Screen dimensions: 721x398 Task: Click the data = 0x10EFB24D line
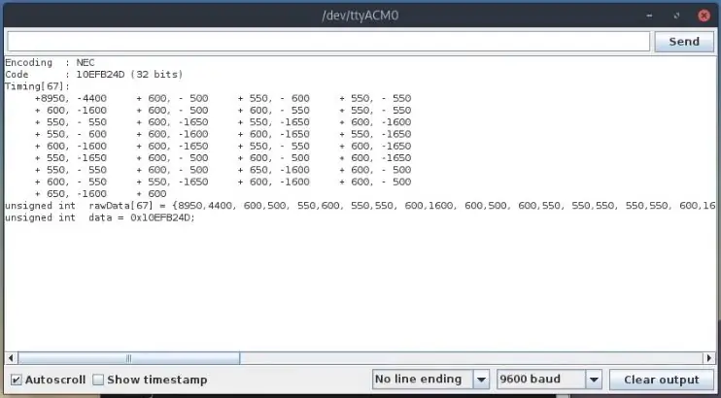tap(100, 217)
